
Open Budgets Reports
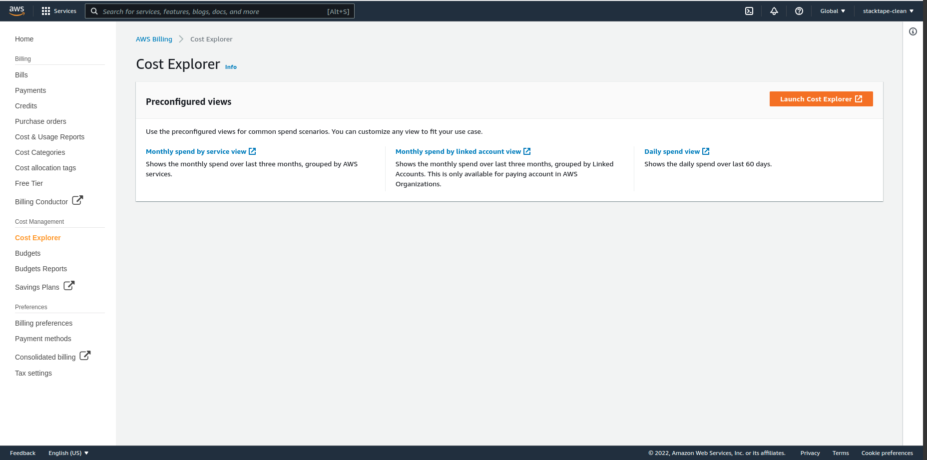click(41, 269)
